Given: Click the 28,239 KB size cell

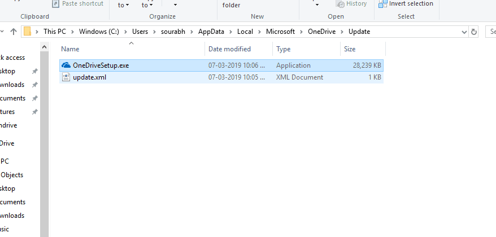Looking at the screenshot, I should pyautogui.click(x=367, y=65).
